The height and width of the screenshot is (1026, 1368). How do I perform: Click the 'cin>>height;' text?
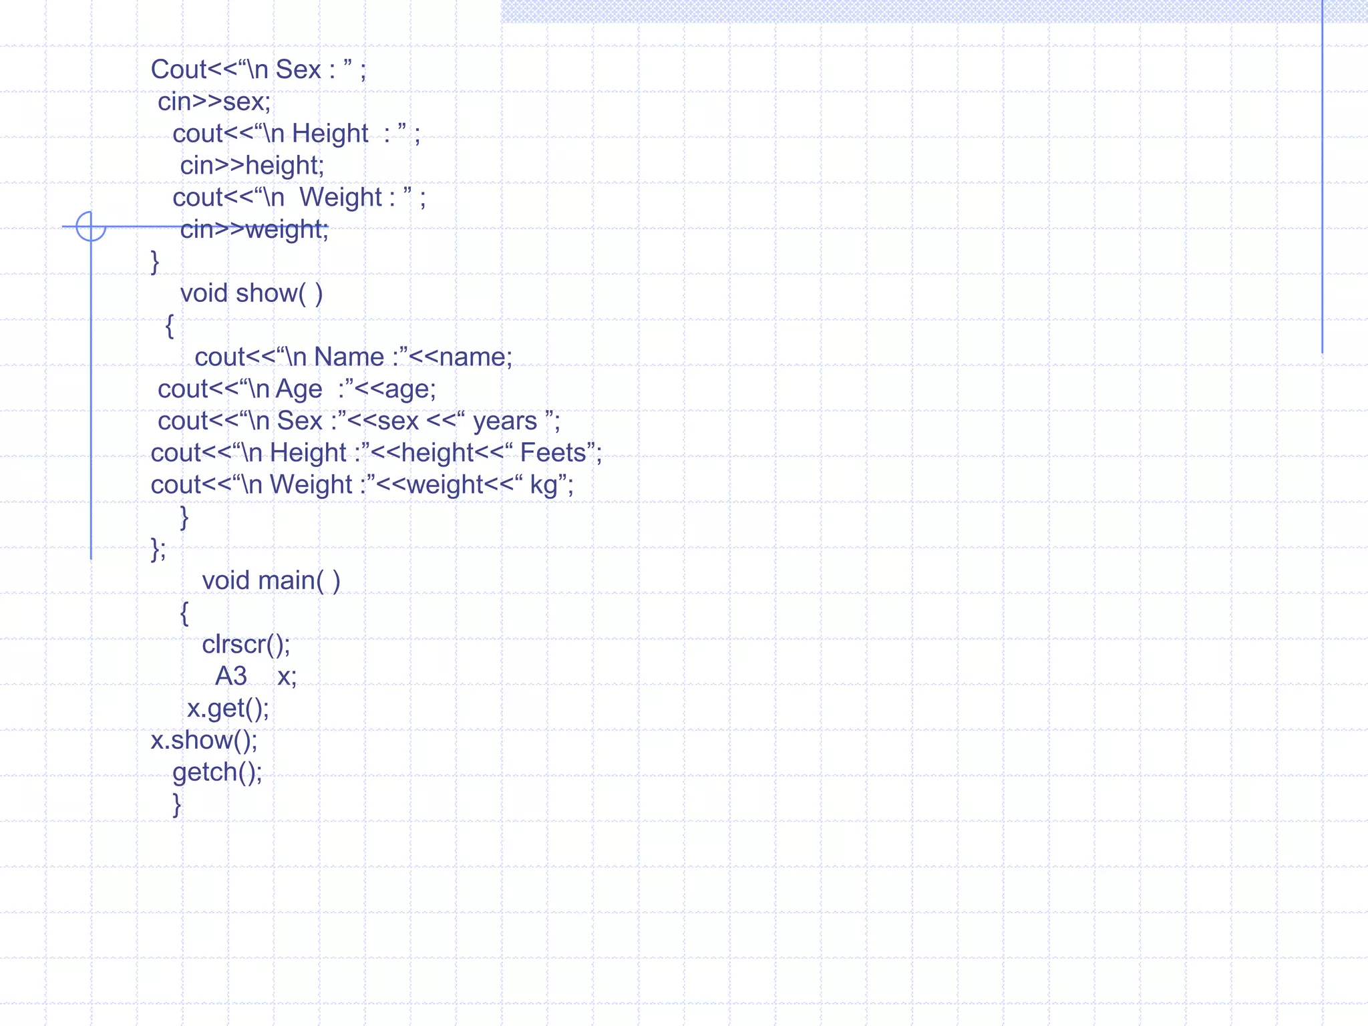point(252,165)
